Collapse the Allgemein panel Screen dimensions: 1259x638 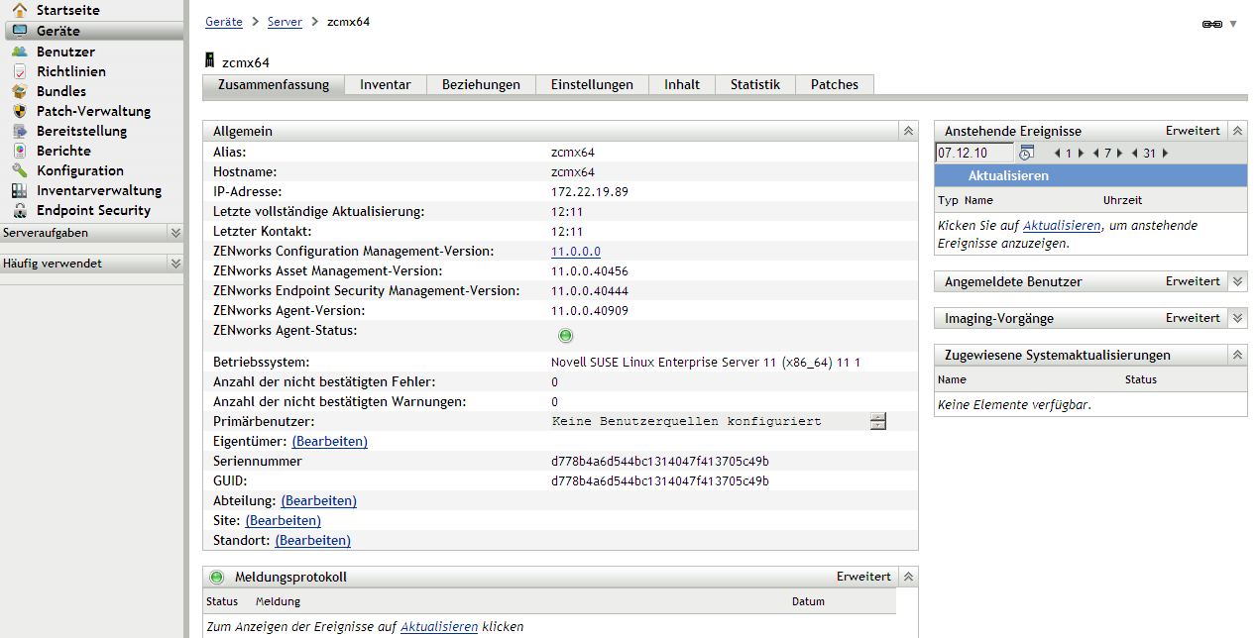(x=907, y=131)
